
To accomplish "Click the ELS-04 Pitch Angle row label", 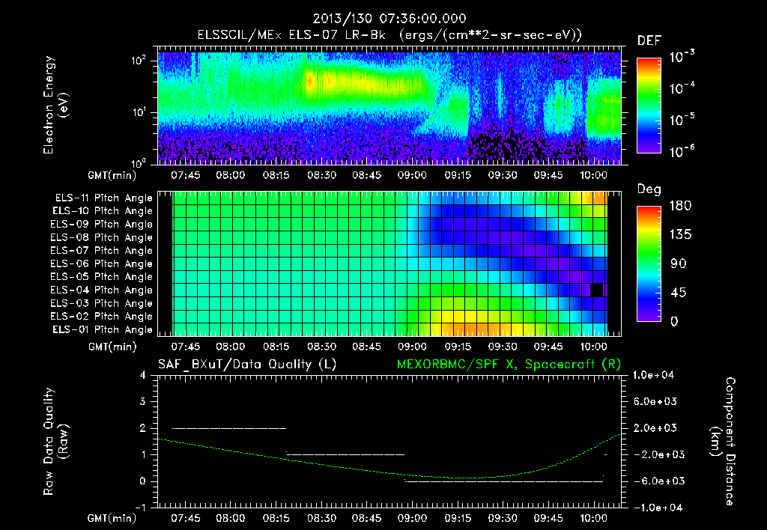I will [102, 290].
